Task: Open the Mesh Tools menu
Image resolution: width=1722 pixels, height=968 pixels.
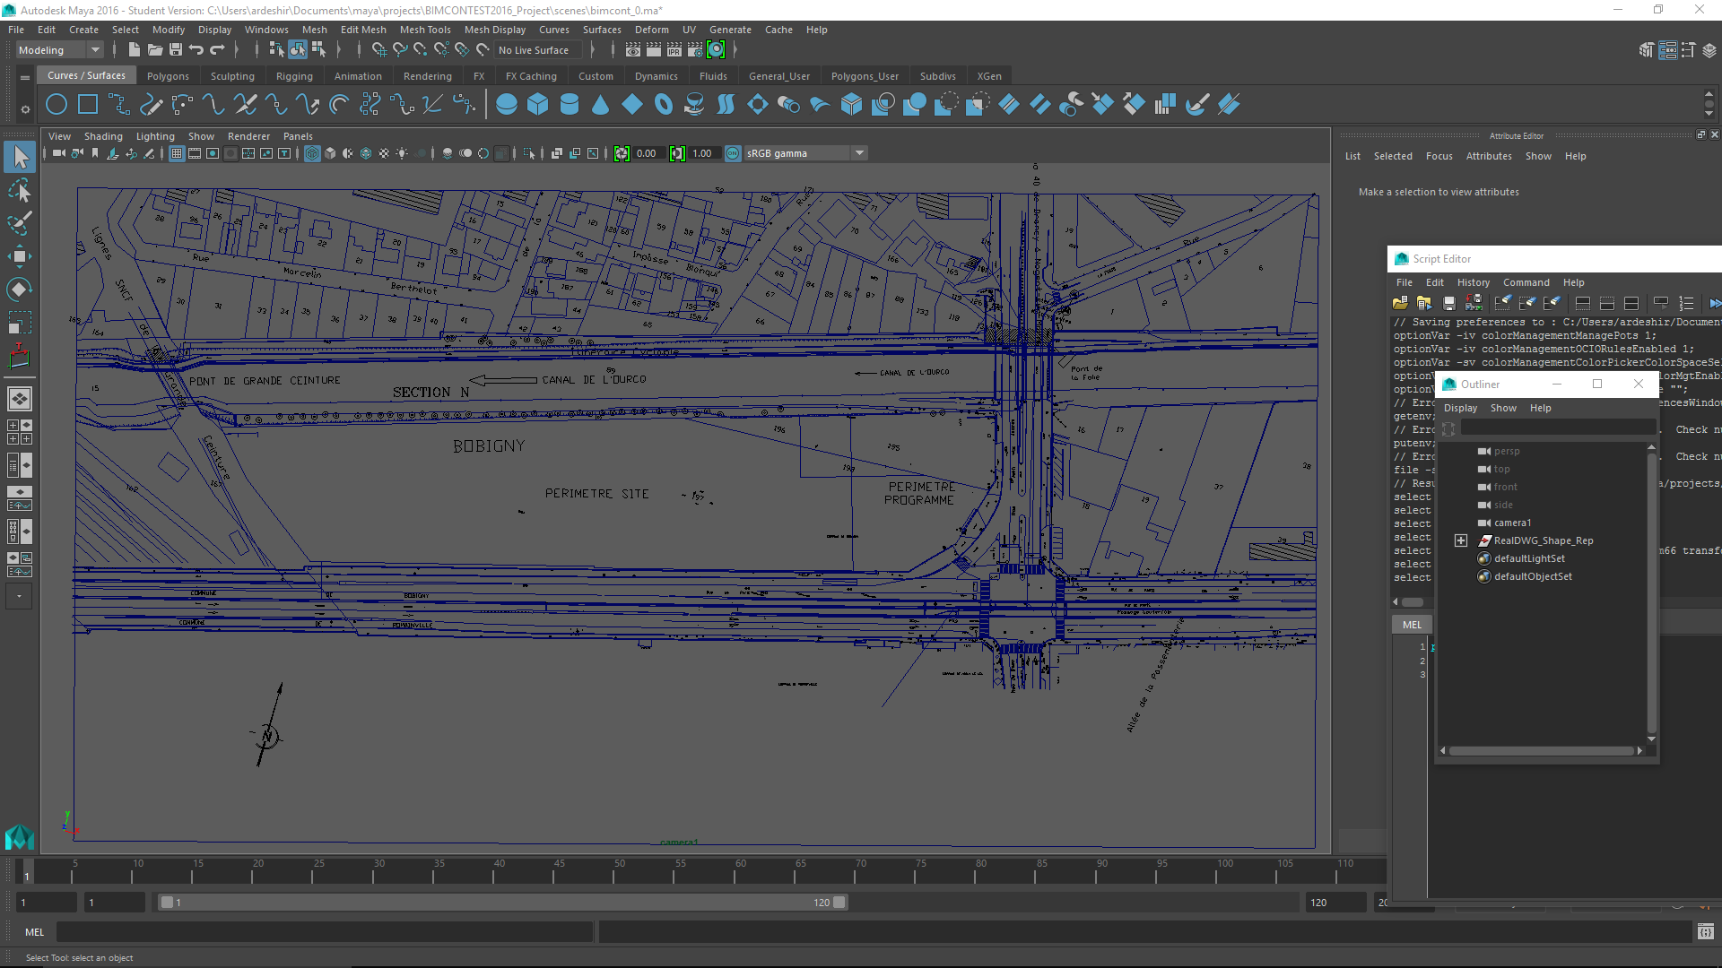Action: point(424,30)
